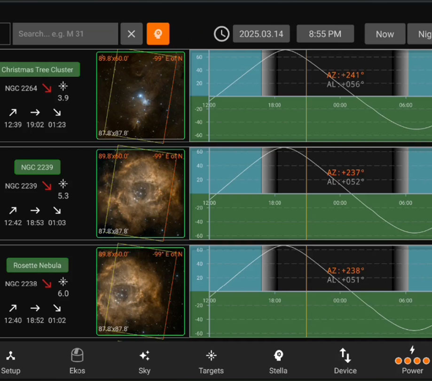Click the transit arrow icon under Christmas Tree Cluster
Viewport: 432px width, 381px height.
(35, 112)
